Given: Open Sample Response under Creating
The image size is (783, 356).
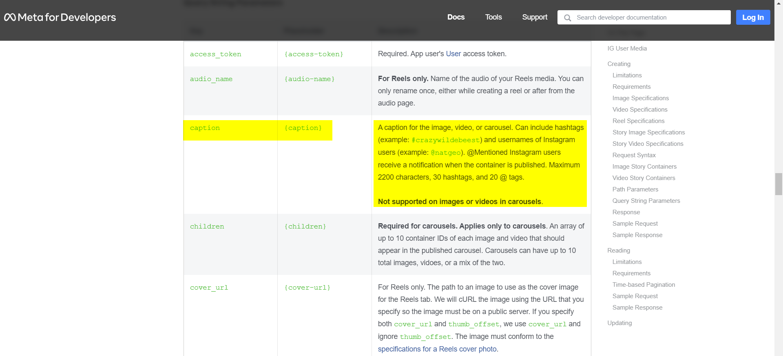Looking at the screenshot, I should [x=637, y=235].
